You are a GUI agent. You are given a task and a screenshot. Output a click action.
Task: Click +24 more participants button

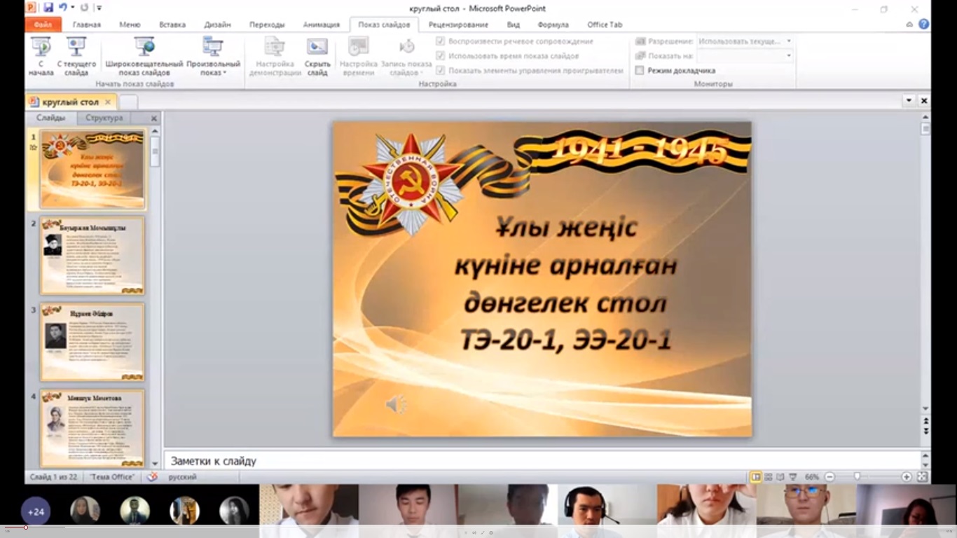click(x=36, y=511)
